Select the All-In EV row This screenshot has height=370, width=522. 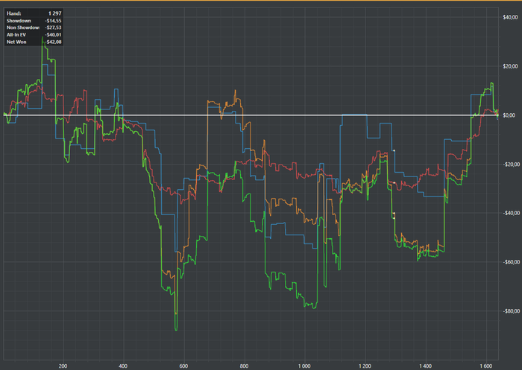34,34
